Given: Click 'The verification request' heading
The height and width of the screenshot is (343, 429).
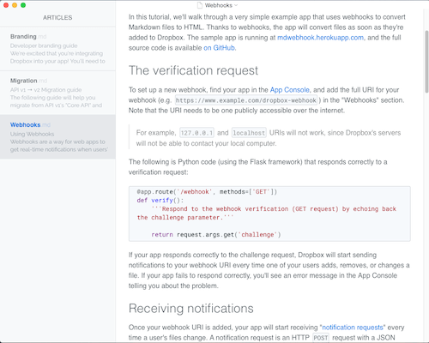Looking at the screenshot, I should (x=193, y=70).
